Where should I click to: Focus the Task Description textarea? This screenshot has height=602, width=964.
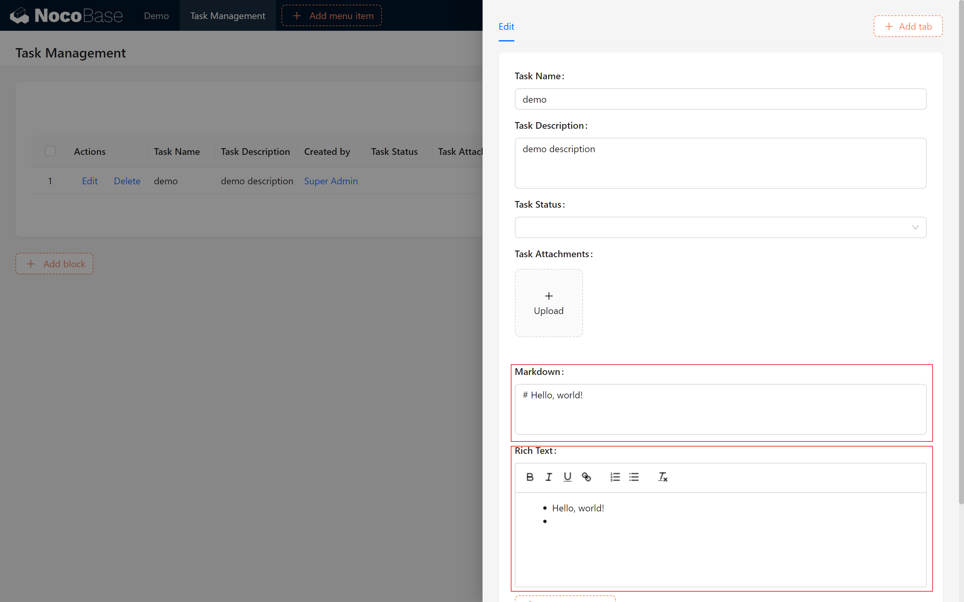[720, 163]
